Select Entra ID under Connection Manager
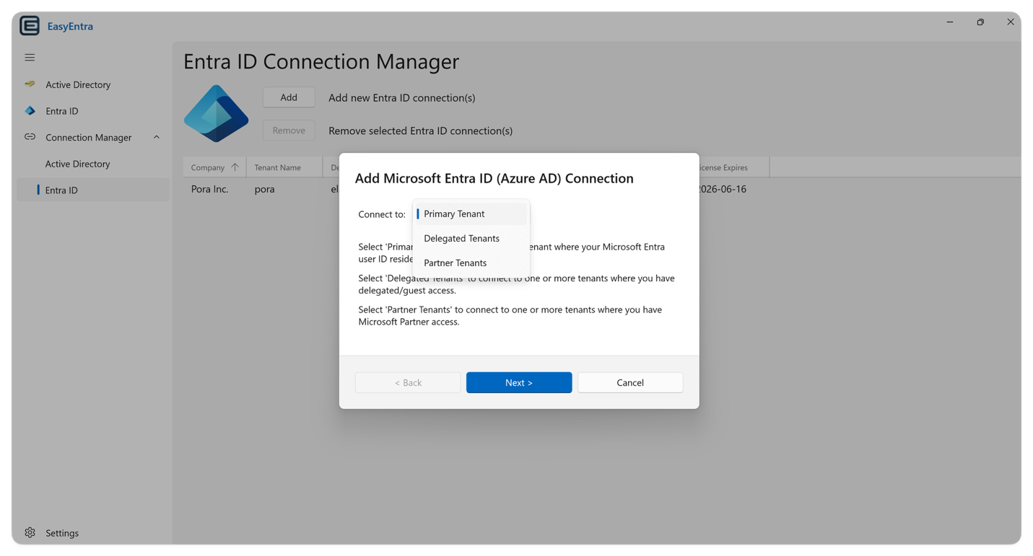Screen dimensions: 1033x556 (93, 190)
